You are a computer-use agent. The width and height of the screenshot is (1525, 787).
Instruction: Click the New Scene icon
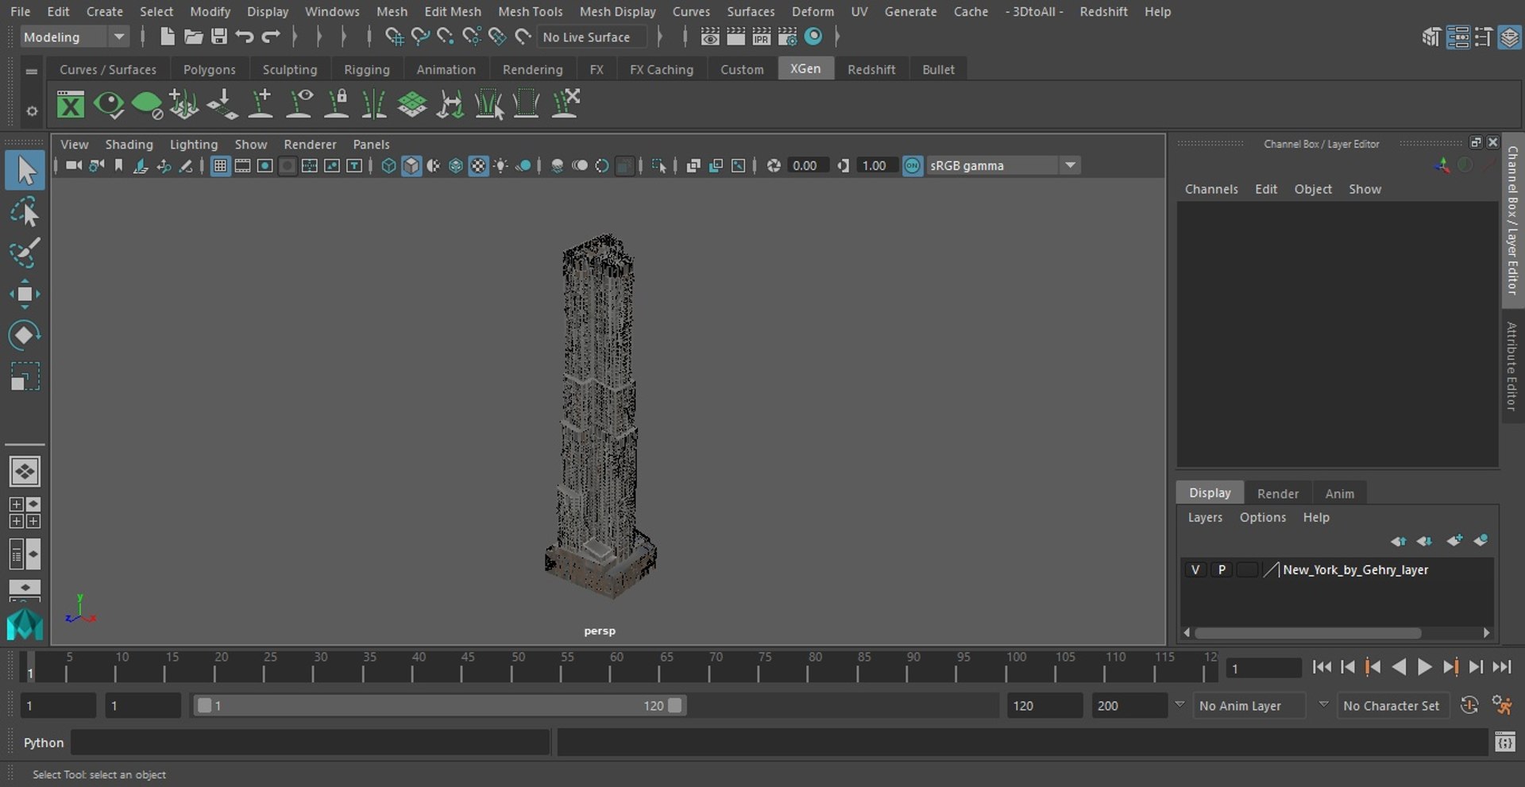[167, 37]
